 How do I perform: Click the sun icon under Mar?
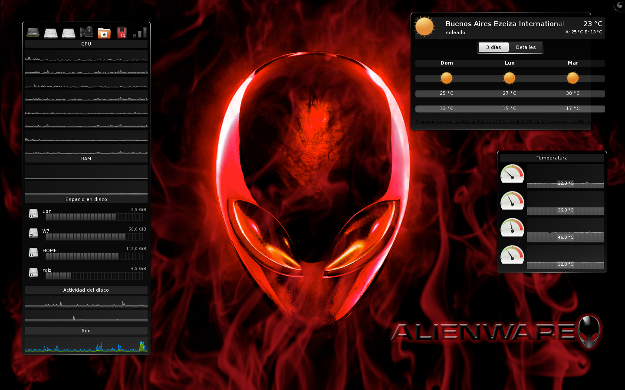[573, 78]
